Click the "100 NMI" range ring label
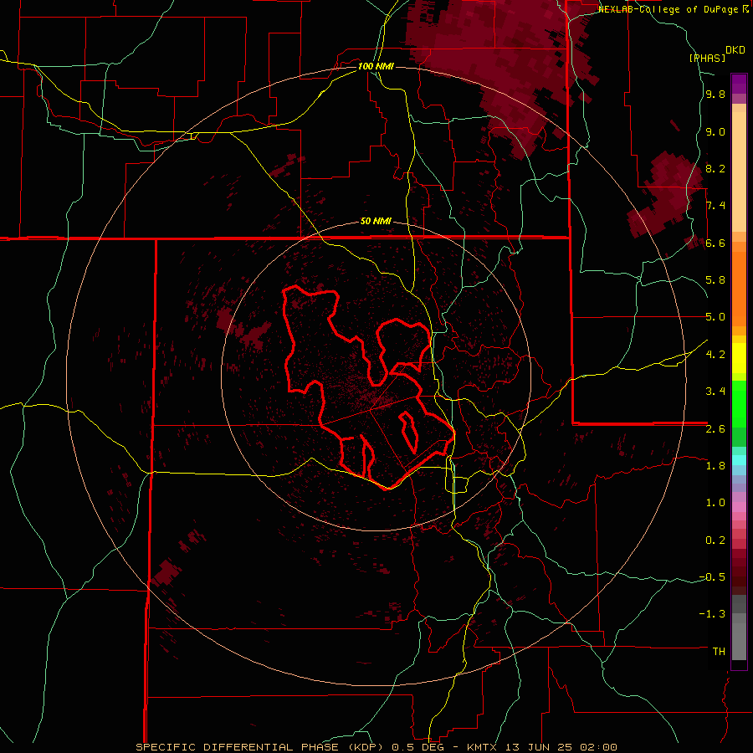 click(376, 66)
